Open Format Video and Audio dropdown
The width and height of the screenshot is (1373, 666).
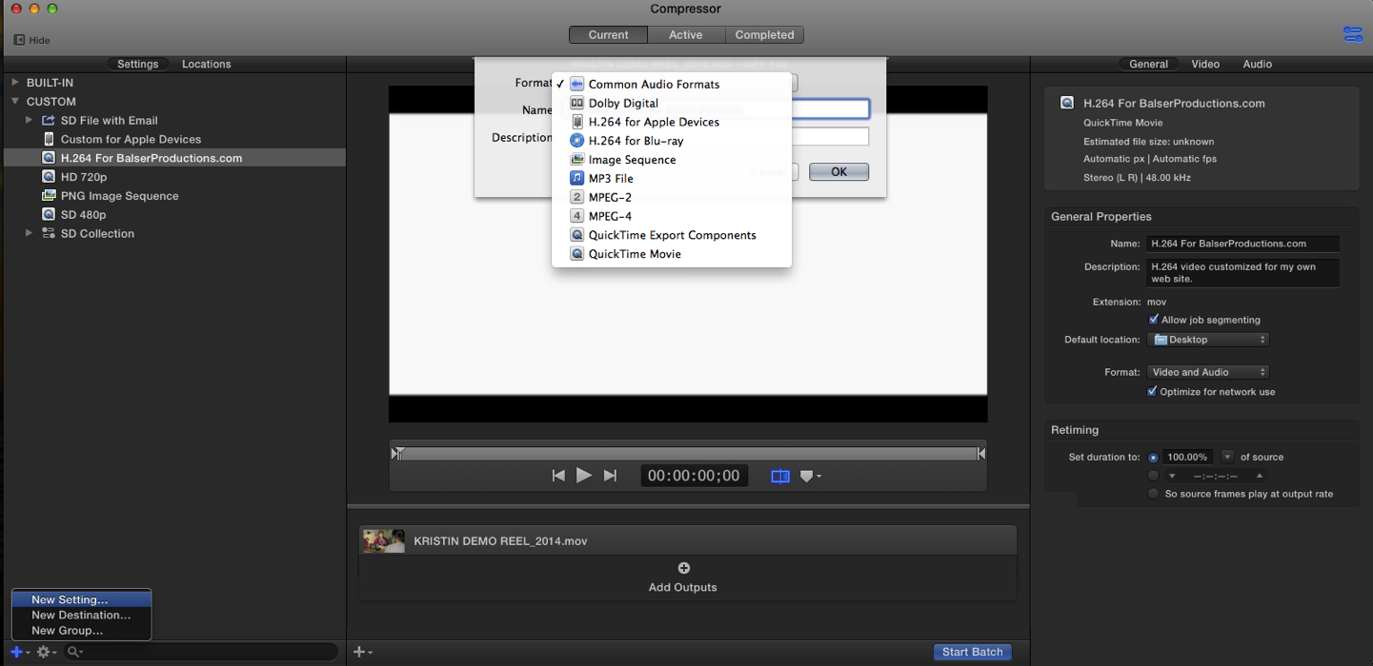(x=1208, y=372)
